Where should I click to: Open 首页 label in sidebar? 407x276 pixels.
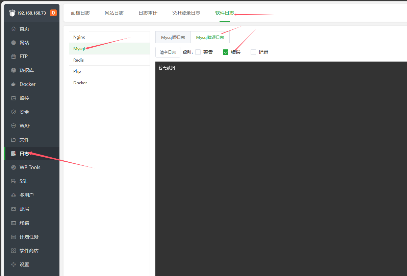pyautogui.click(x=24, y=29)
